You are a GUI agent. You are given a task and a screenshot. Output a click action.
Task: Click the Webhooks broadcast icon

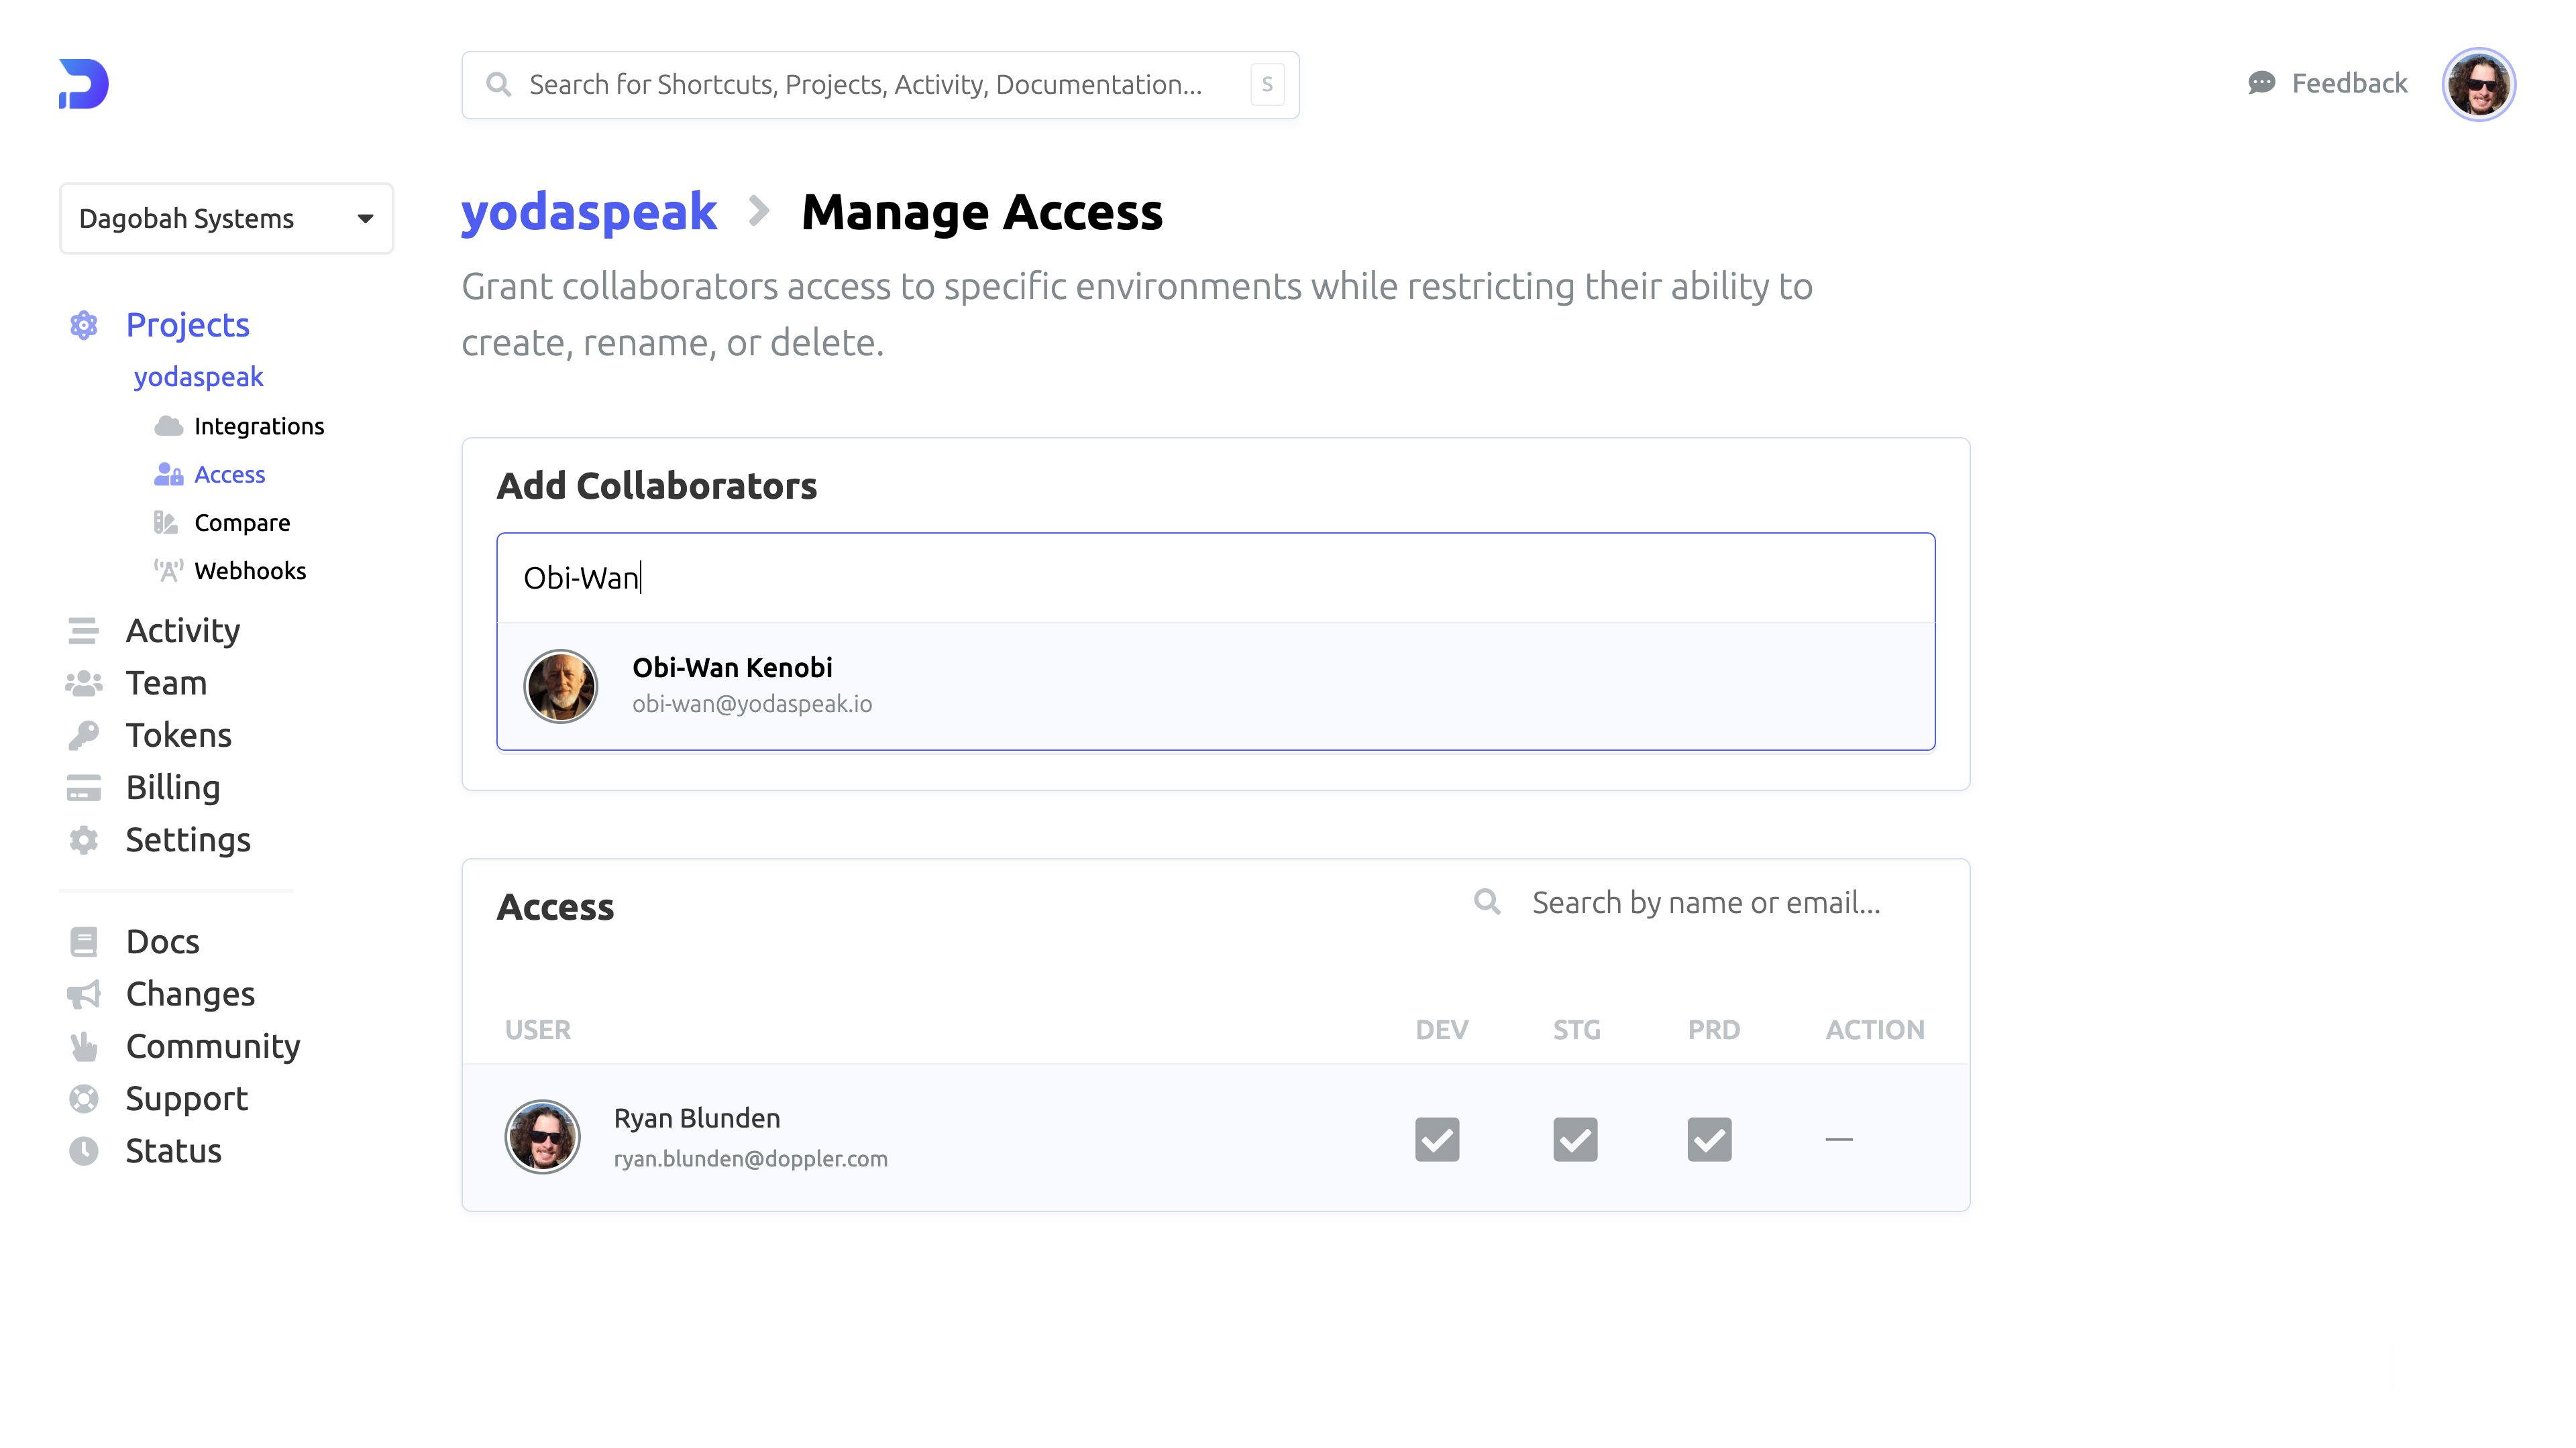click(x=168, y=570)
